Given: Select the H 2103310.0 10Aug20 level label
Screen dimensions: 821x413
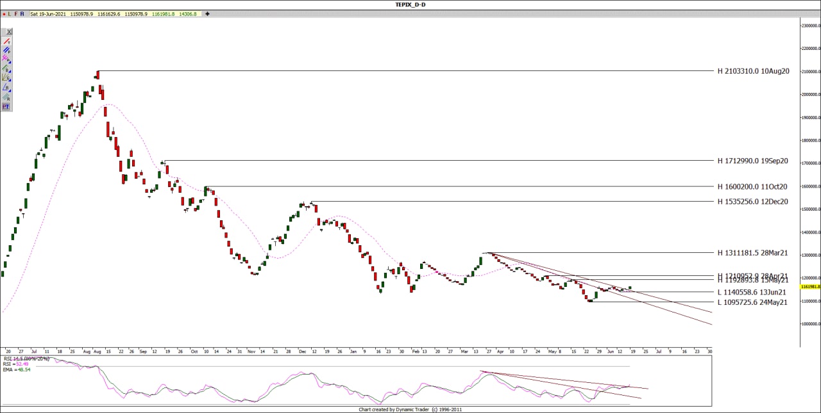Looking at the screenshot, I should (753, 71).
